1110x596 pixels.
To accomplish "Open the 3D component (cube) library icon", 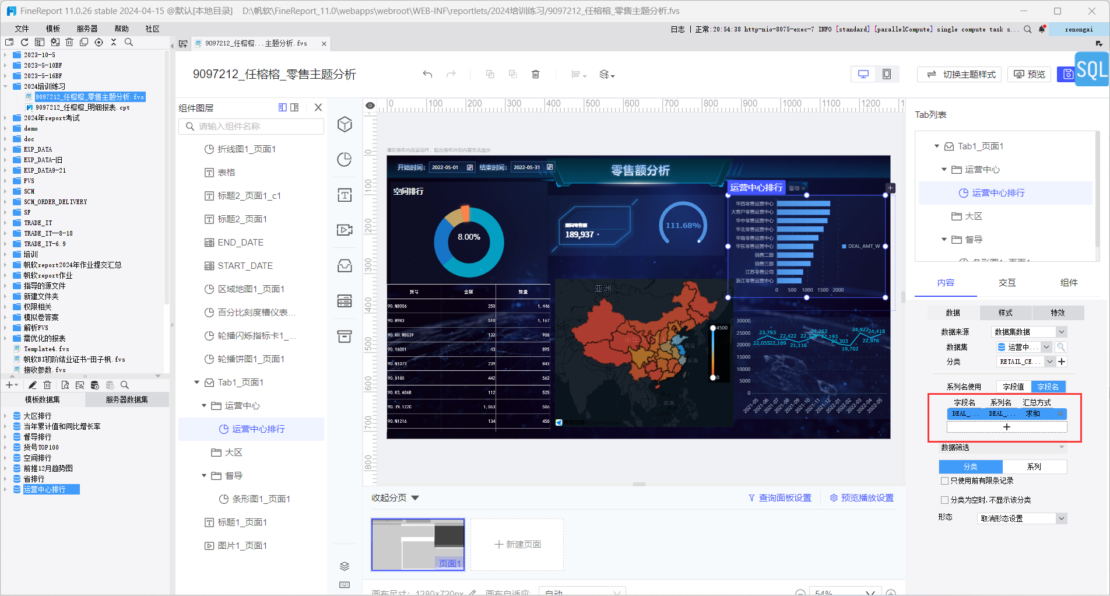I will [x=345, y=124].
